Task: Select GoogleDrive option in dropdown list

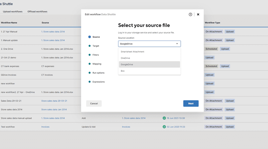Action: click(149, 65)
